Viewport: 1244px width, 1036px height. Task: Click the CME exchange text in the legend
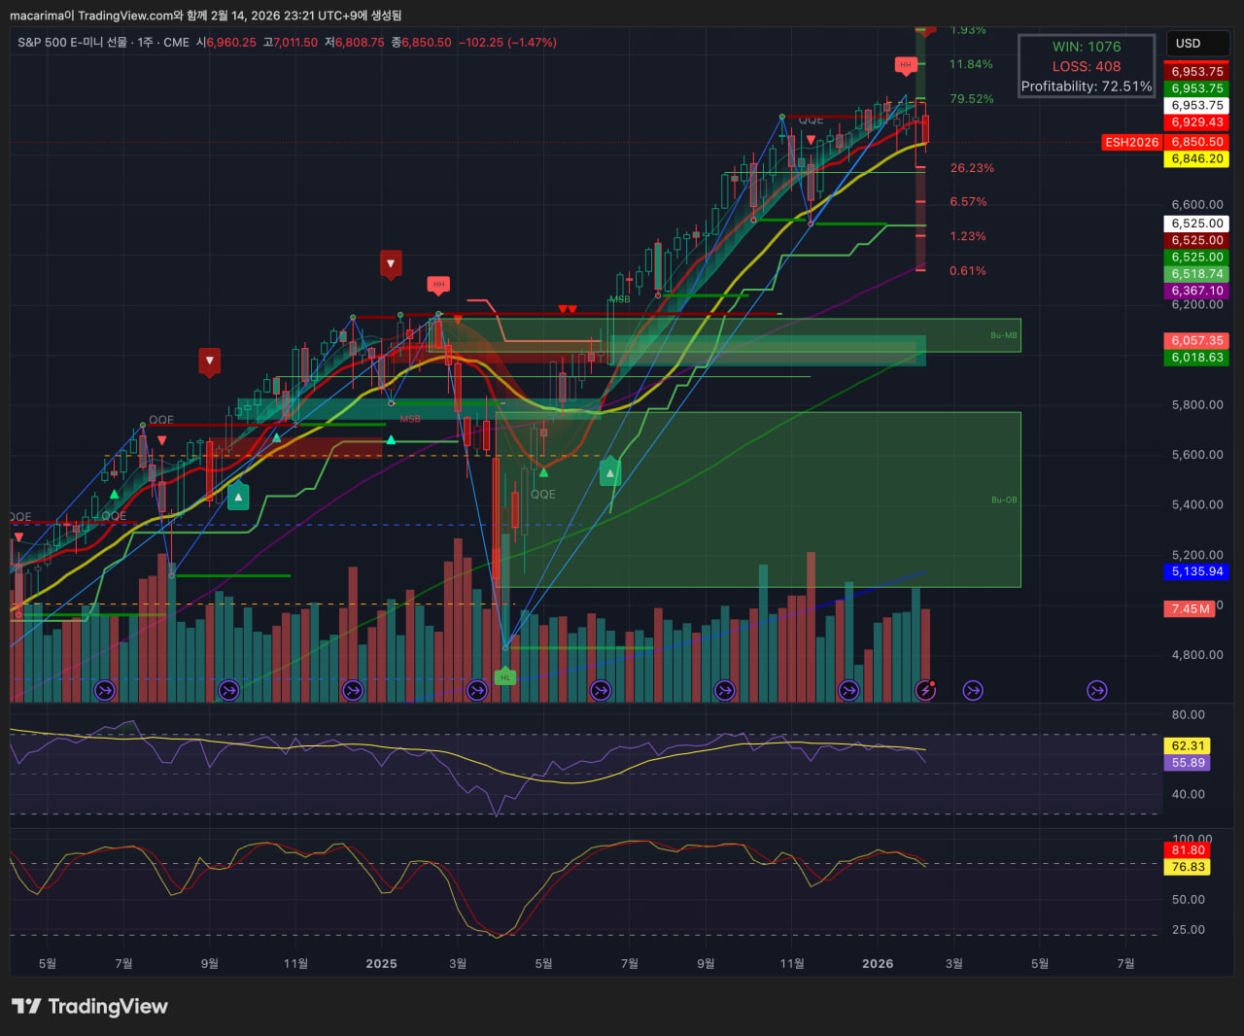pyautogui.click(x=177, y=43)
